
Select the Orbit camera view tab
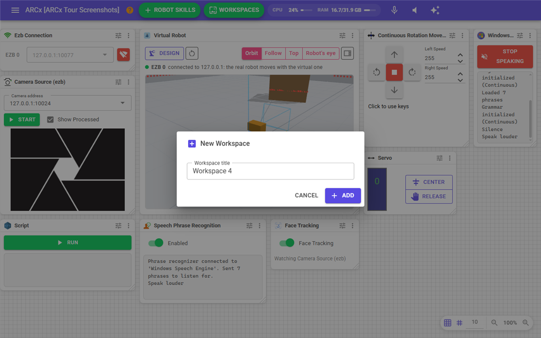coord(251,53)
